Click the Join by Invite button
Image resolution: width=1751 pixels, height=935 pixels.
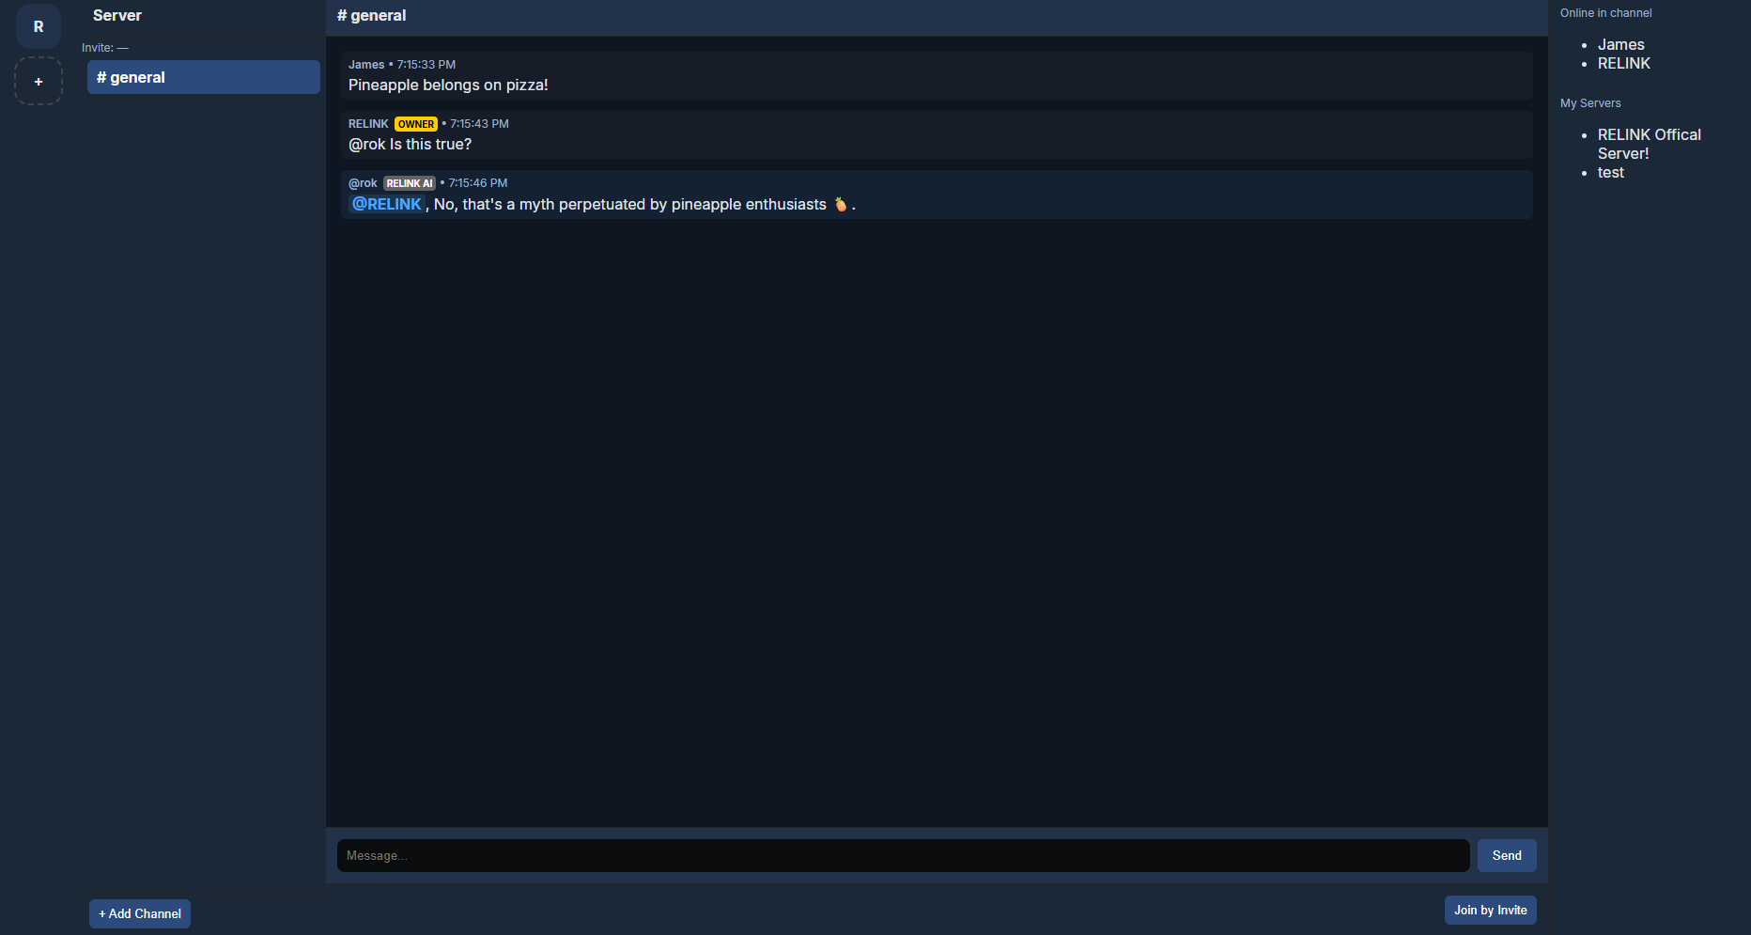pyautogui.click(x=1491, y=910)
